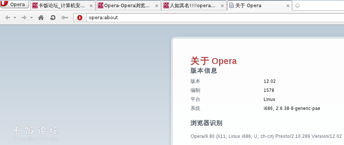The width and height of the screenshot is (344, 145).
Task: Click the red Opera badge in address bar
Action: (x=80, y=18)
